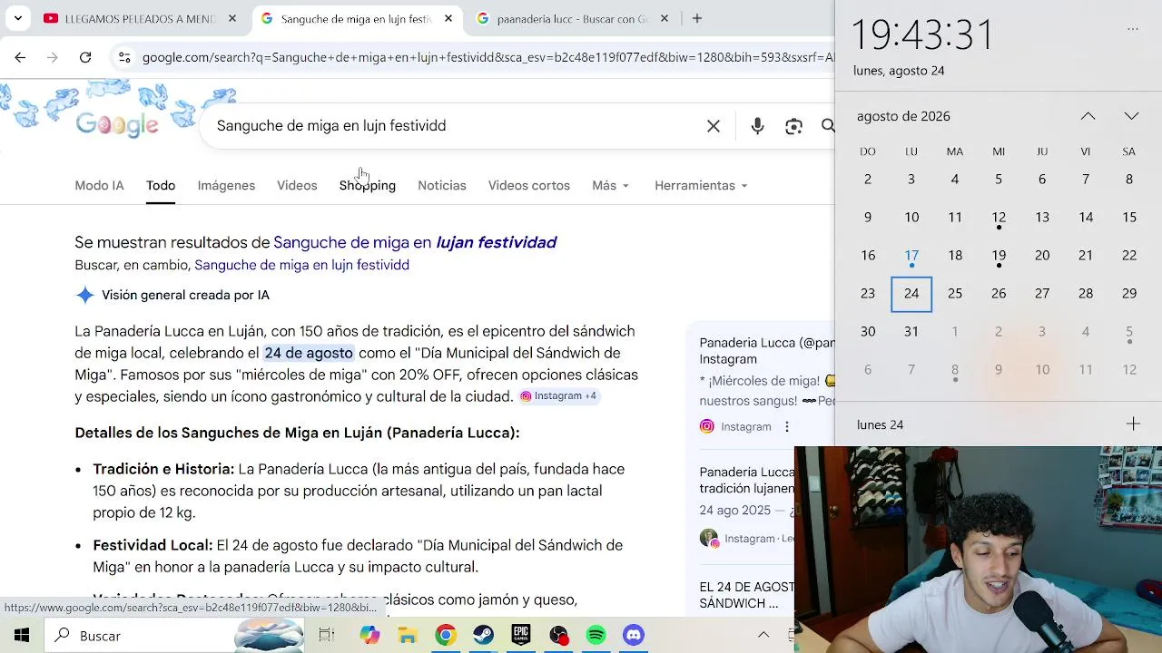Open EL 24 DE AGOSTO source card
The height and width of the screenshot is (653, 1162).
746,595
